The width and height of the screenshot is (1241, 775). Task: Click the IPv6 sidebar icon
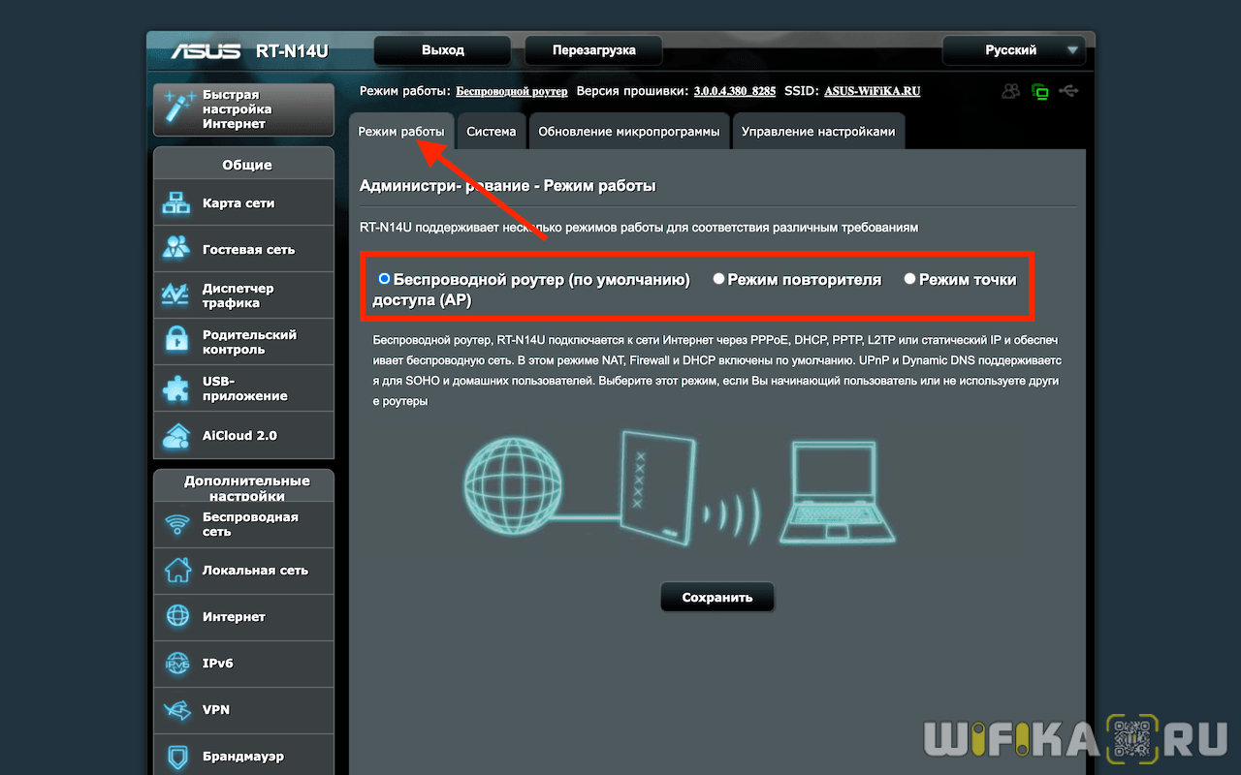click(x=176, y=663)
